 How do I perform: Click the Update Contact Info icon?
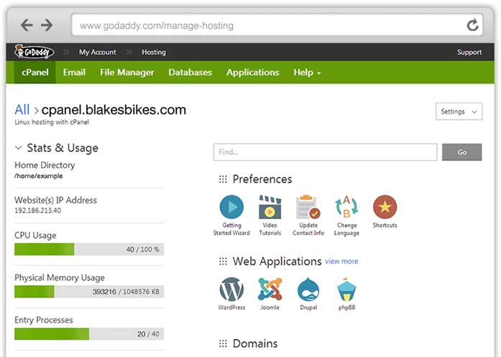coord(308,208)
